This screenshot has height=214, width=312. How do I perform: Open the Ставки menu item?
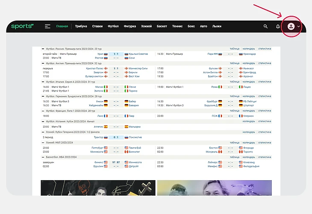pyautogui.click(x=97, y=27)
